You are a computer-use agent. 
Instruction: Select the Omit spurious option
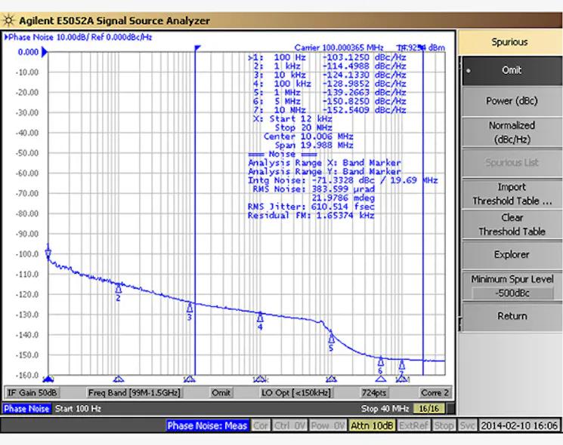pyautogui.click(x=511, y=70)
